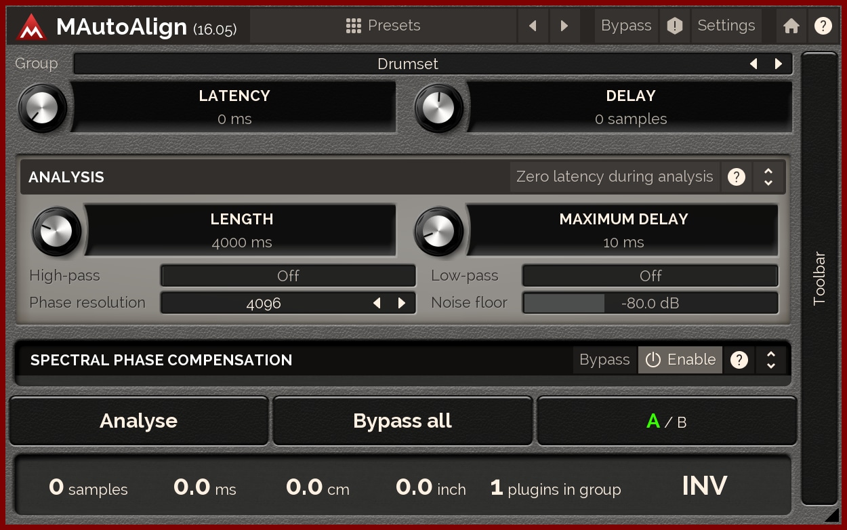Image resolution: width=847 pixels, height=530 pixels.
Task: Load the previous preset arrow
Action: 533,26
